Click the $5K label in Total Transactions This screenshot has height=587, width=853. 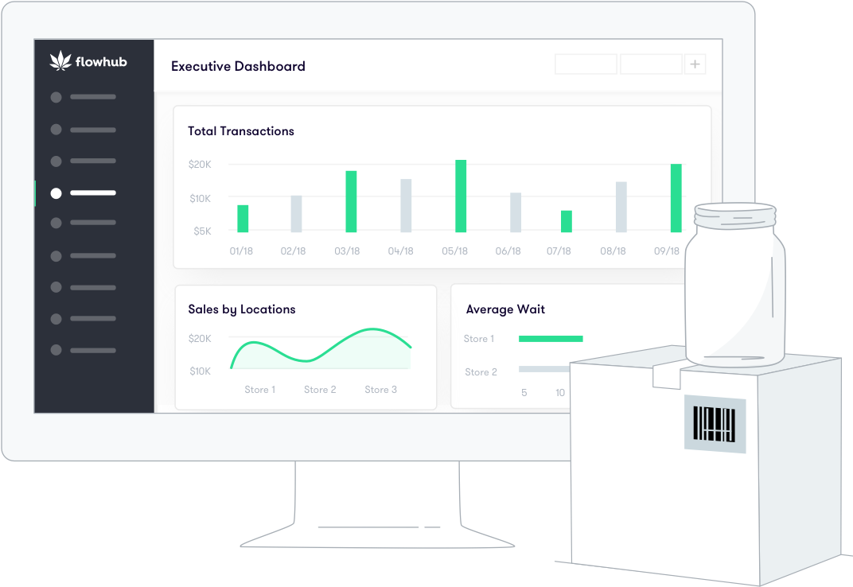(202, 231)
